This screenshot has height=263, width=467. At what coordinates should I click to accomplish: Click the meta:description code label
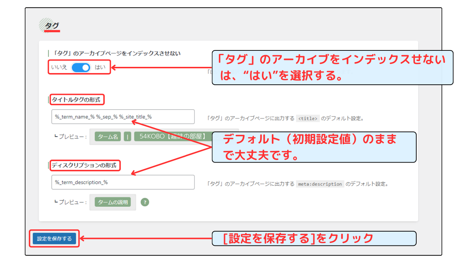(x=320, y=184)
